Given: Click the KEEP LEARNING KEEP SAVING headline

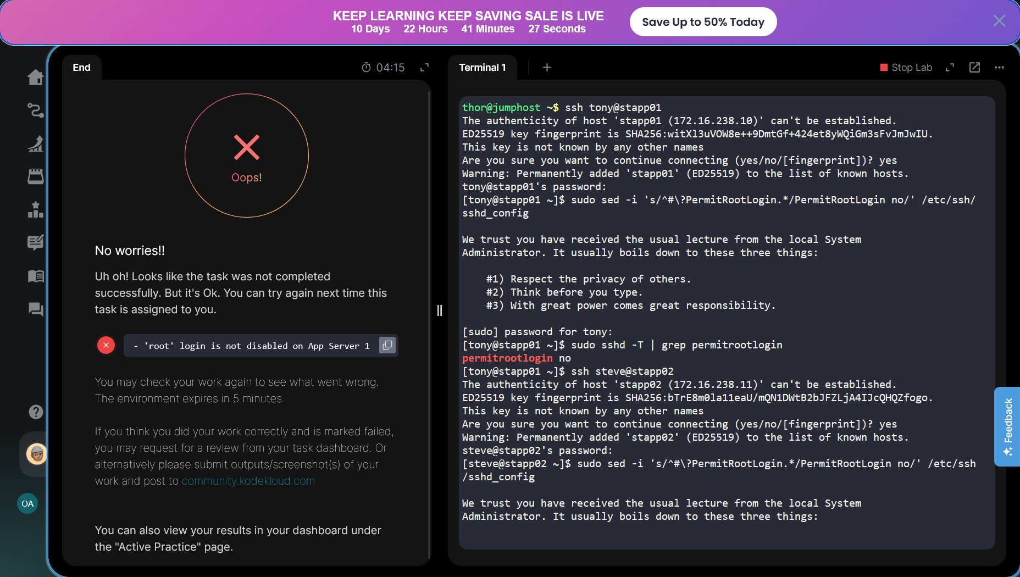Looking at the screenshot, I should pos(468,16).
